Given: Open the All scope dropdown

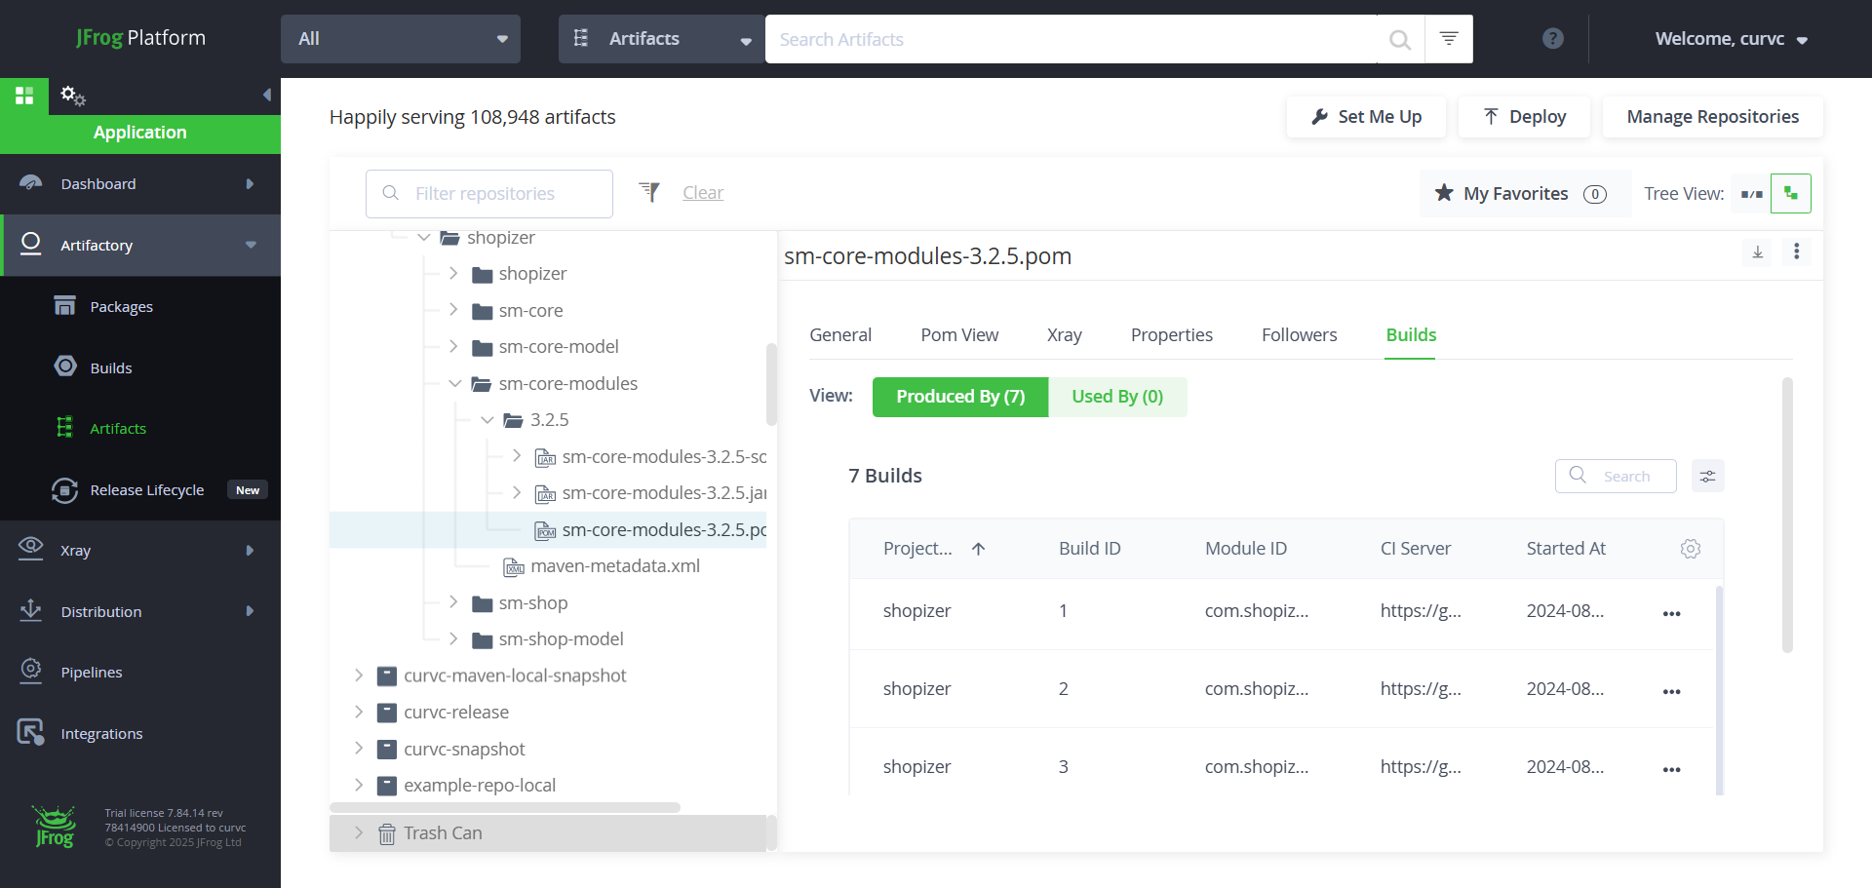Looking at the screenshot, I should click(401, 39).
